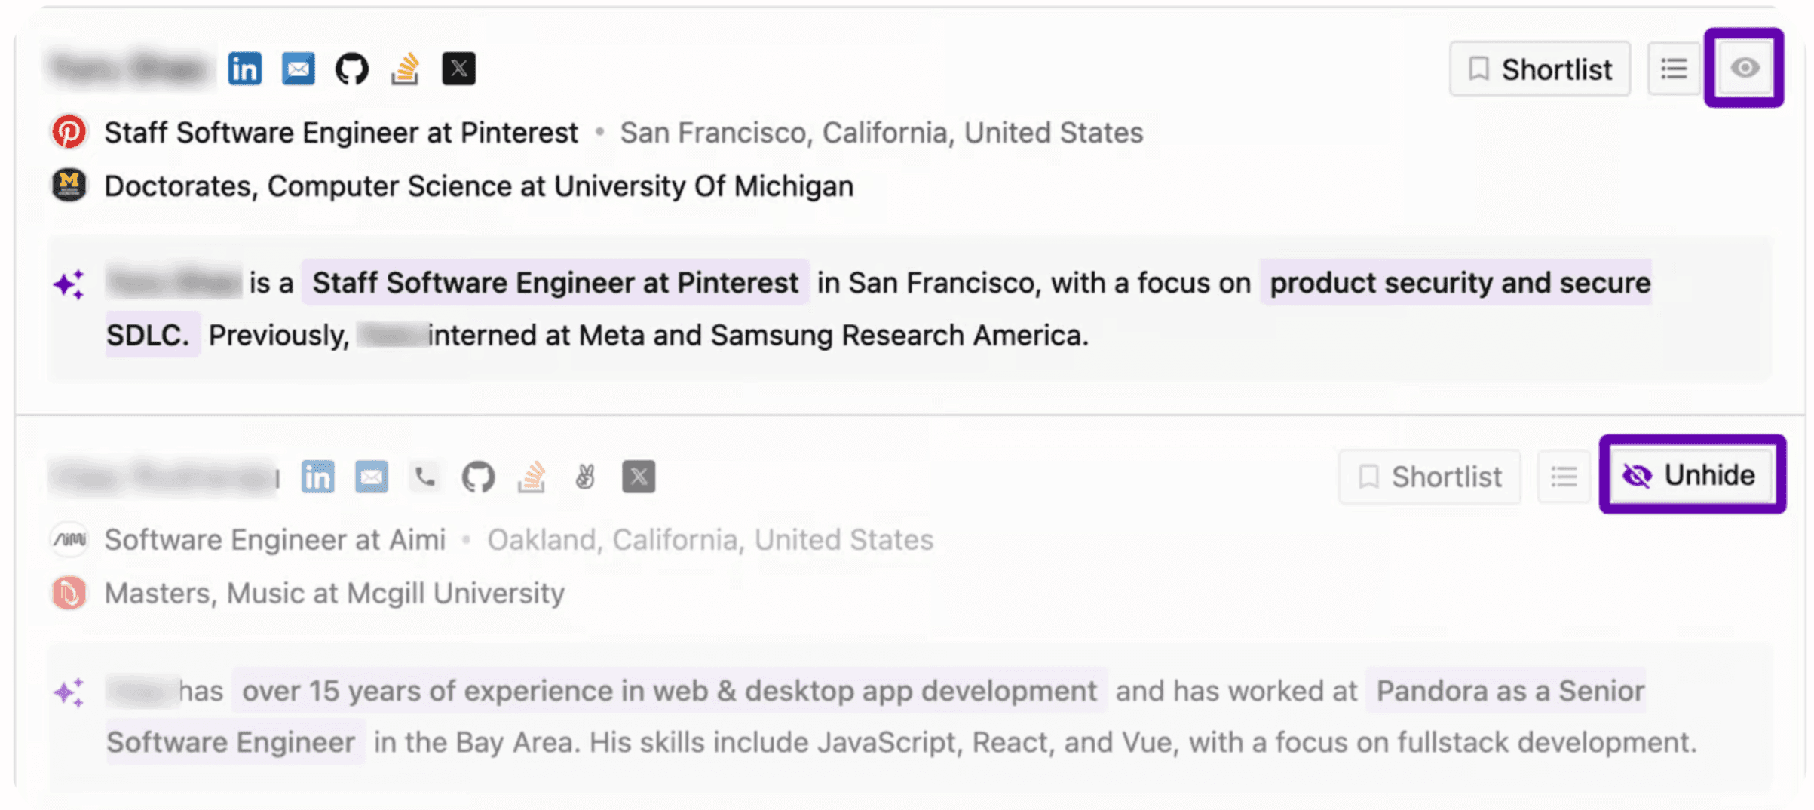Click email icon for Pinterest engineer
Viewport: 1814px width, 810px height.
tap(299, 69)
